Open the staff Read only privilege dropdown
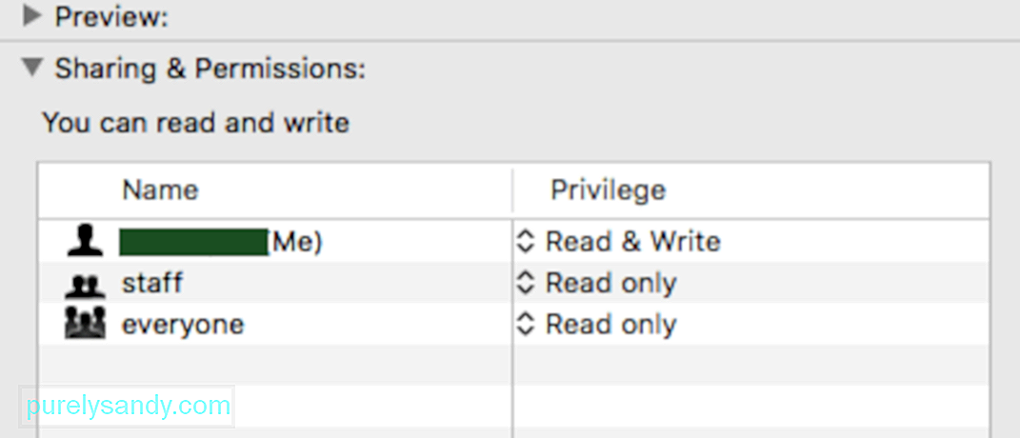Image resolution: width=1020 pixels, height=438 pixels. (596, 283)
